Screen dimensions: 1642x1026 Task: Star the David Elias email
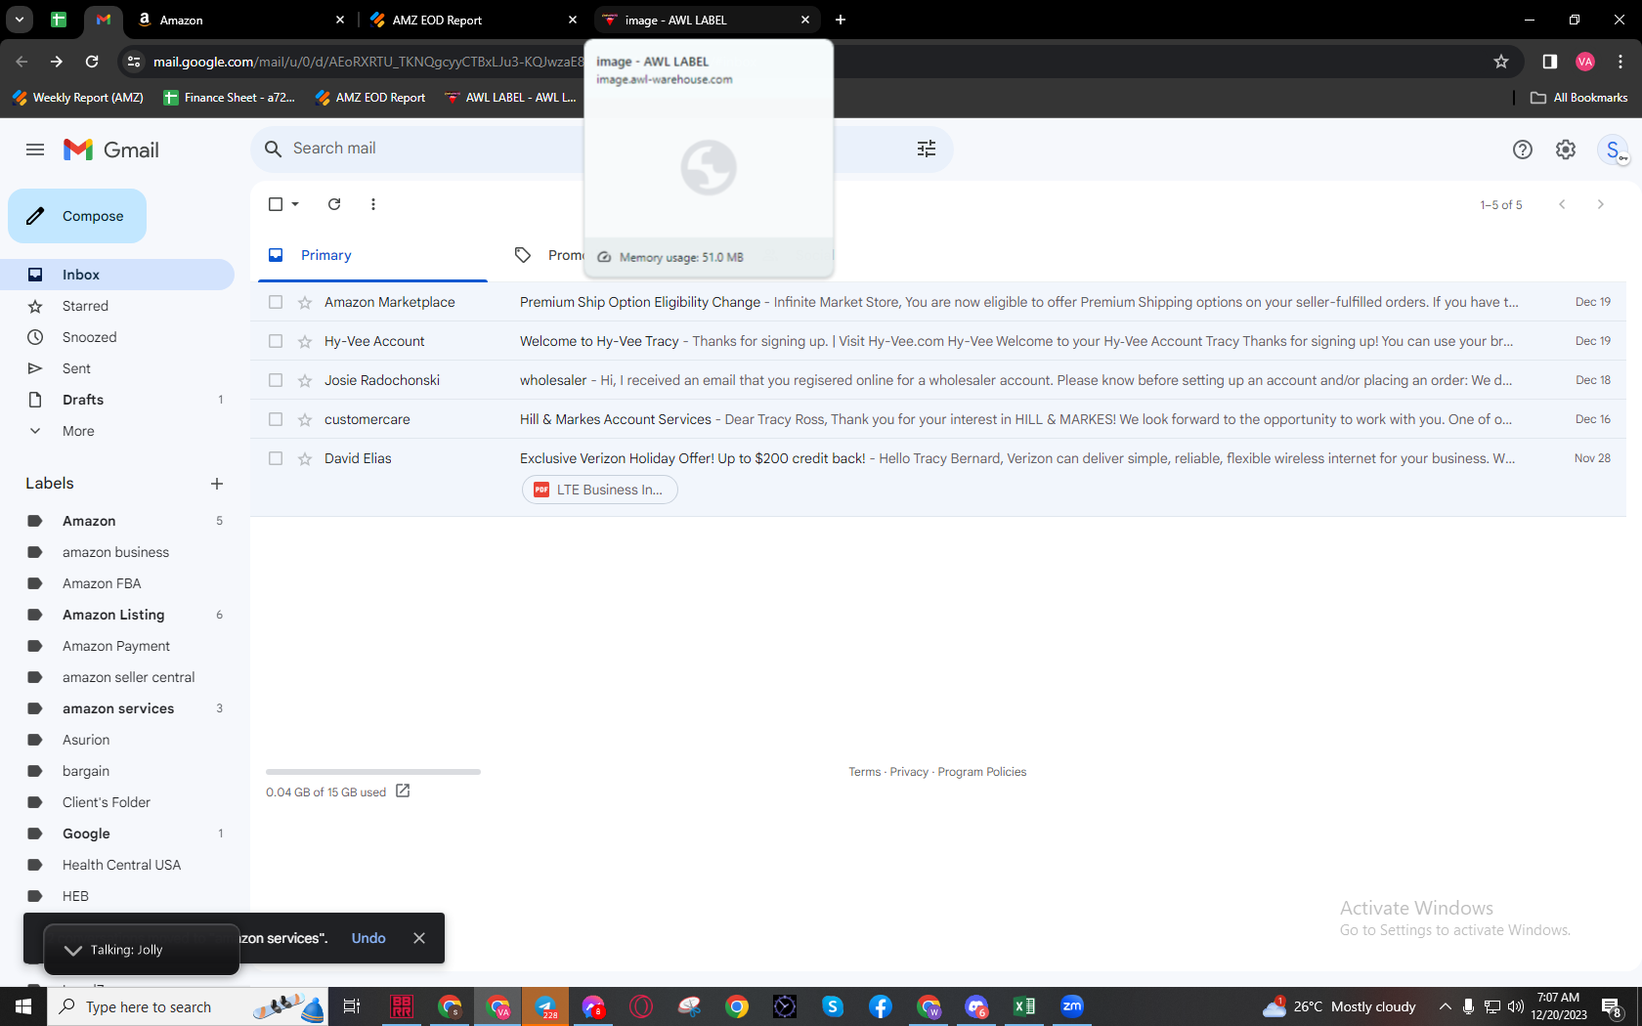coord(305,458)
